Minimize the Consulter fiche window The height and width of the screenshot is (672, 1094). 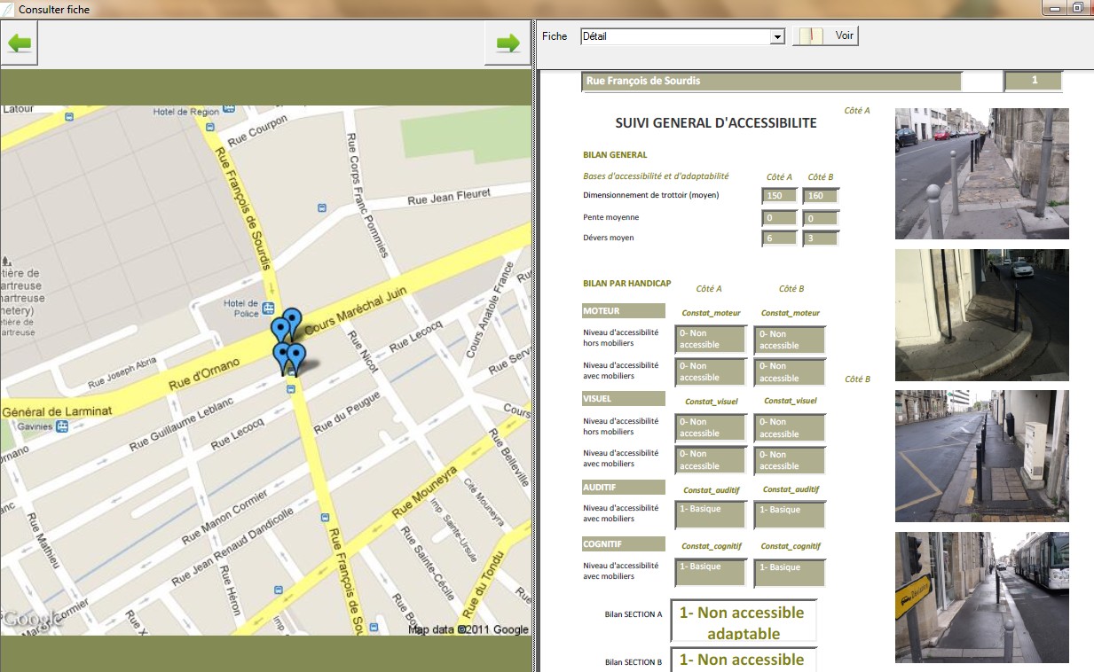[x=1056, y=8]
